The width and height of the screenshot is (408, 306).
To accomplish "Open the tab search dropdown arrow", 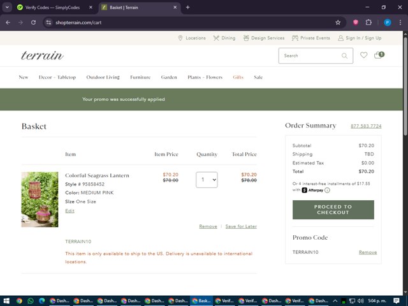I will 7,7.
